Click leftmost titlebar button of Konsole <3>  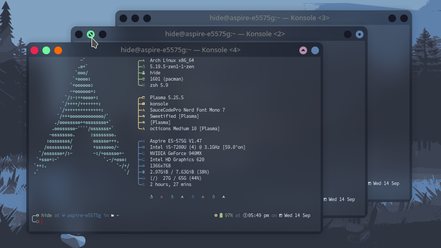click(123, 18)
